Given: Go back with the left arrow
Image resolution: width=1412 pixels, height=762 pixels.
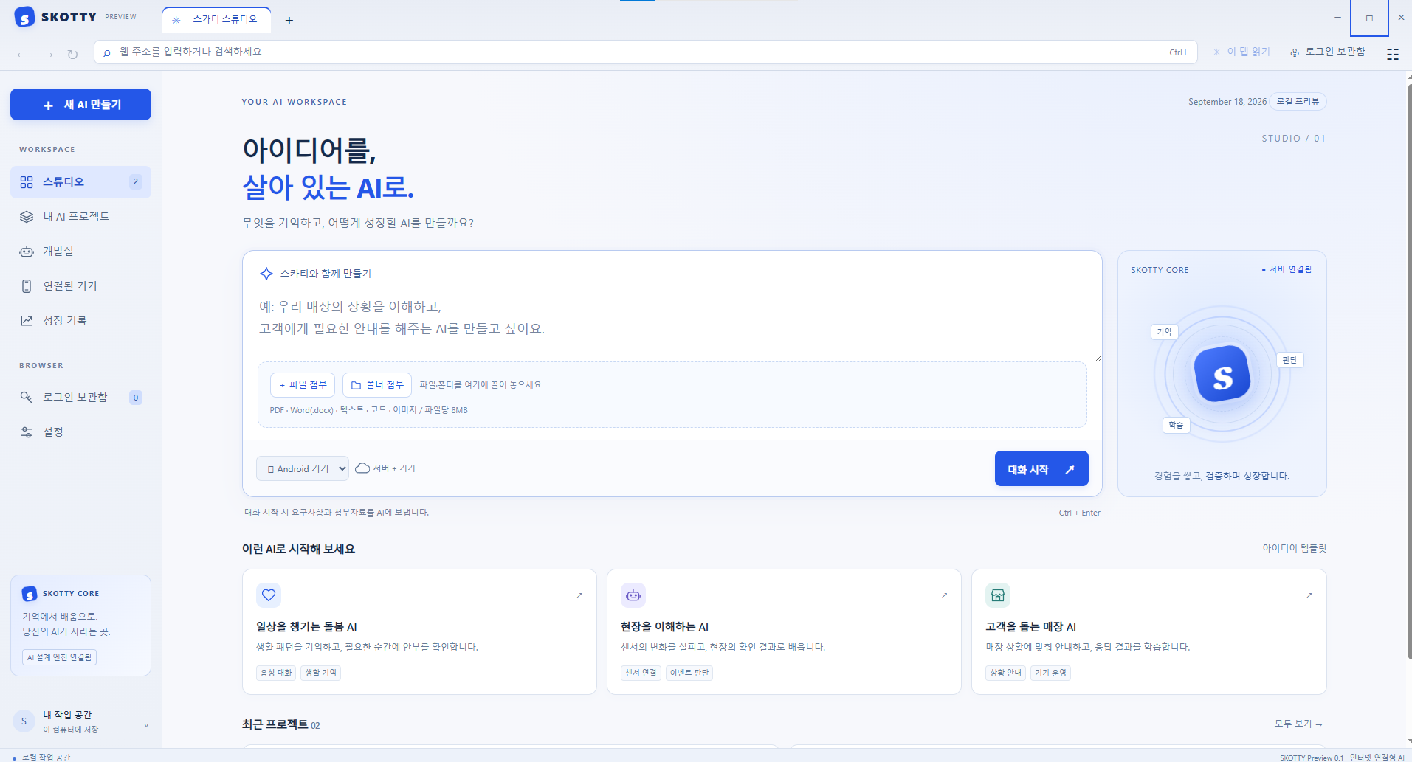Looking at the screenshot, I should click(x=22, y=55).
